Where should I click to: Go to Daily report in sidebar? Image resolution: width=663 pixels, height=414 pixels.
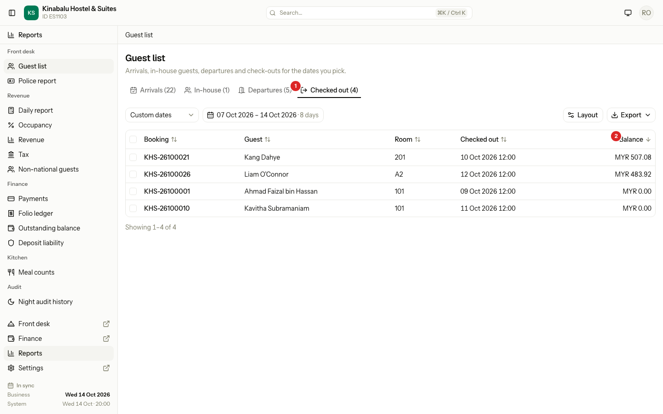[58, 110]
